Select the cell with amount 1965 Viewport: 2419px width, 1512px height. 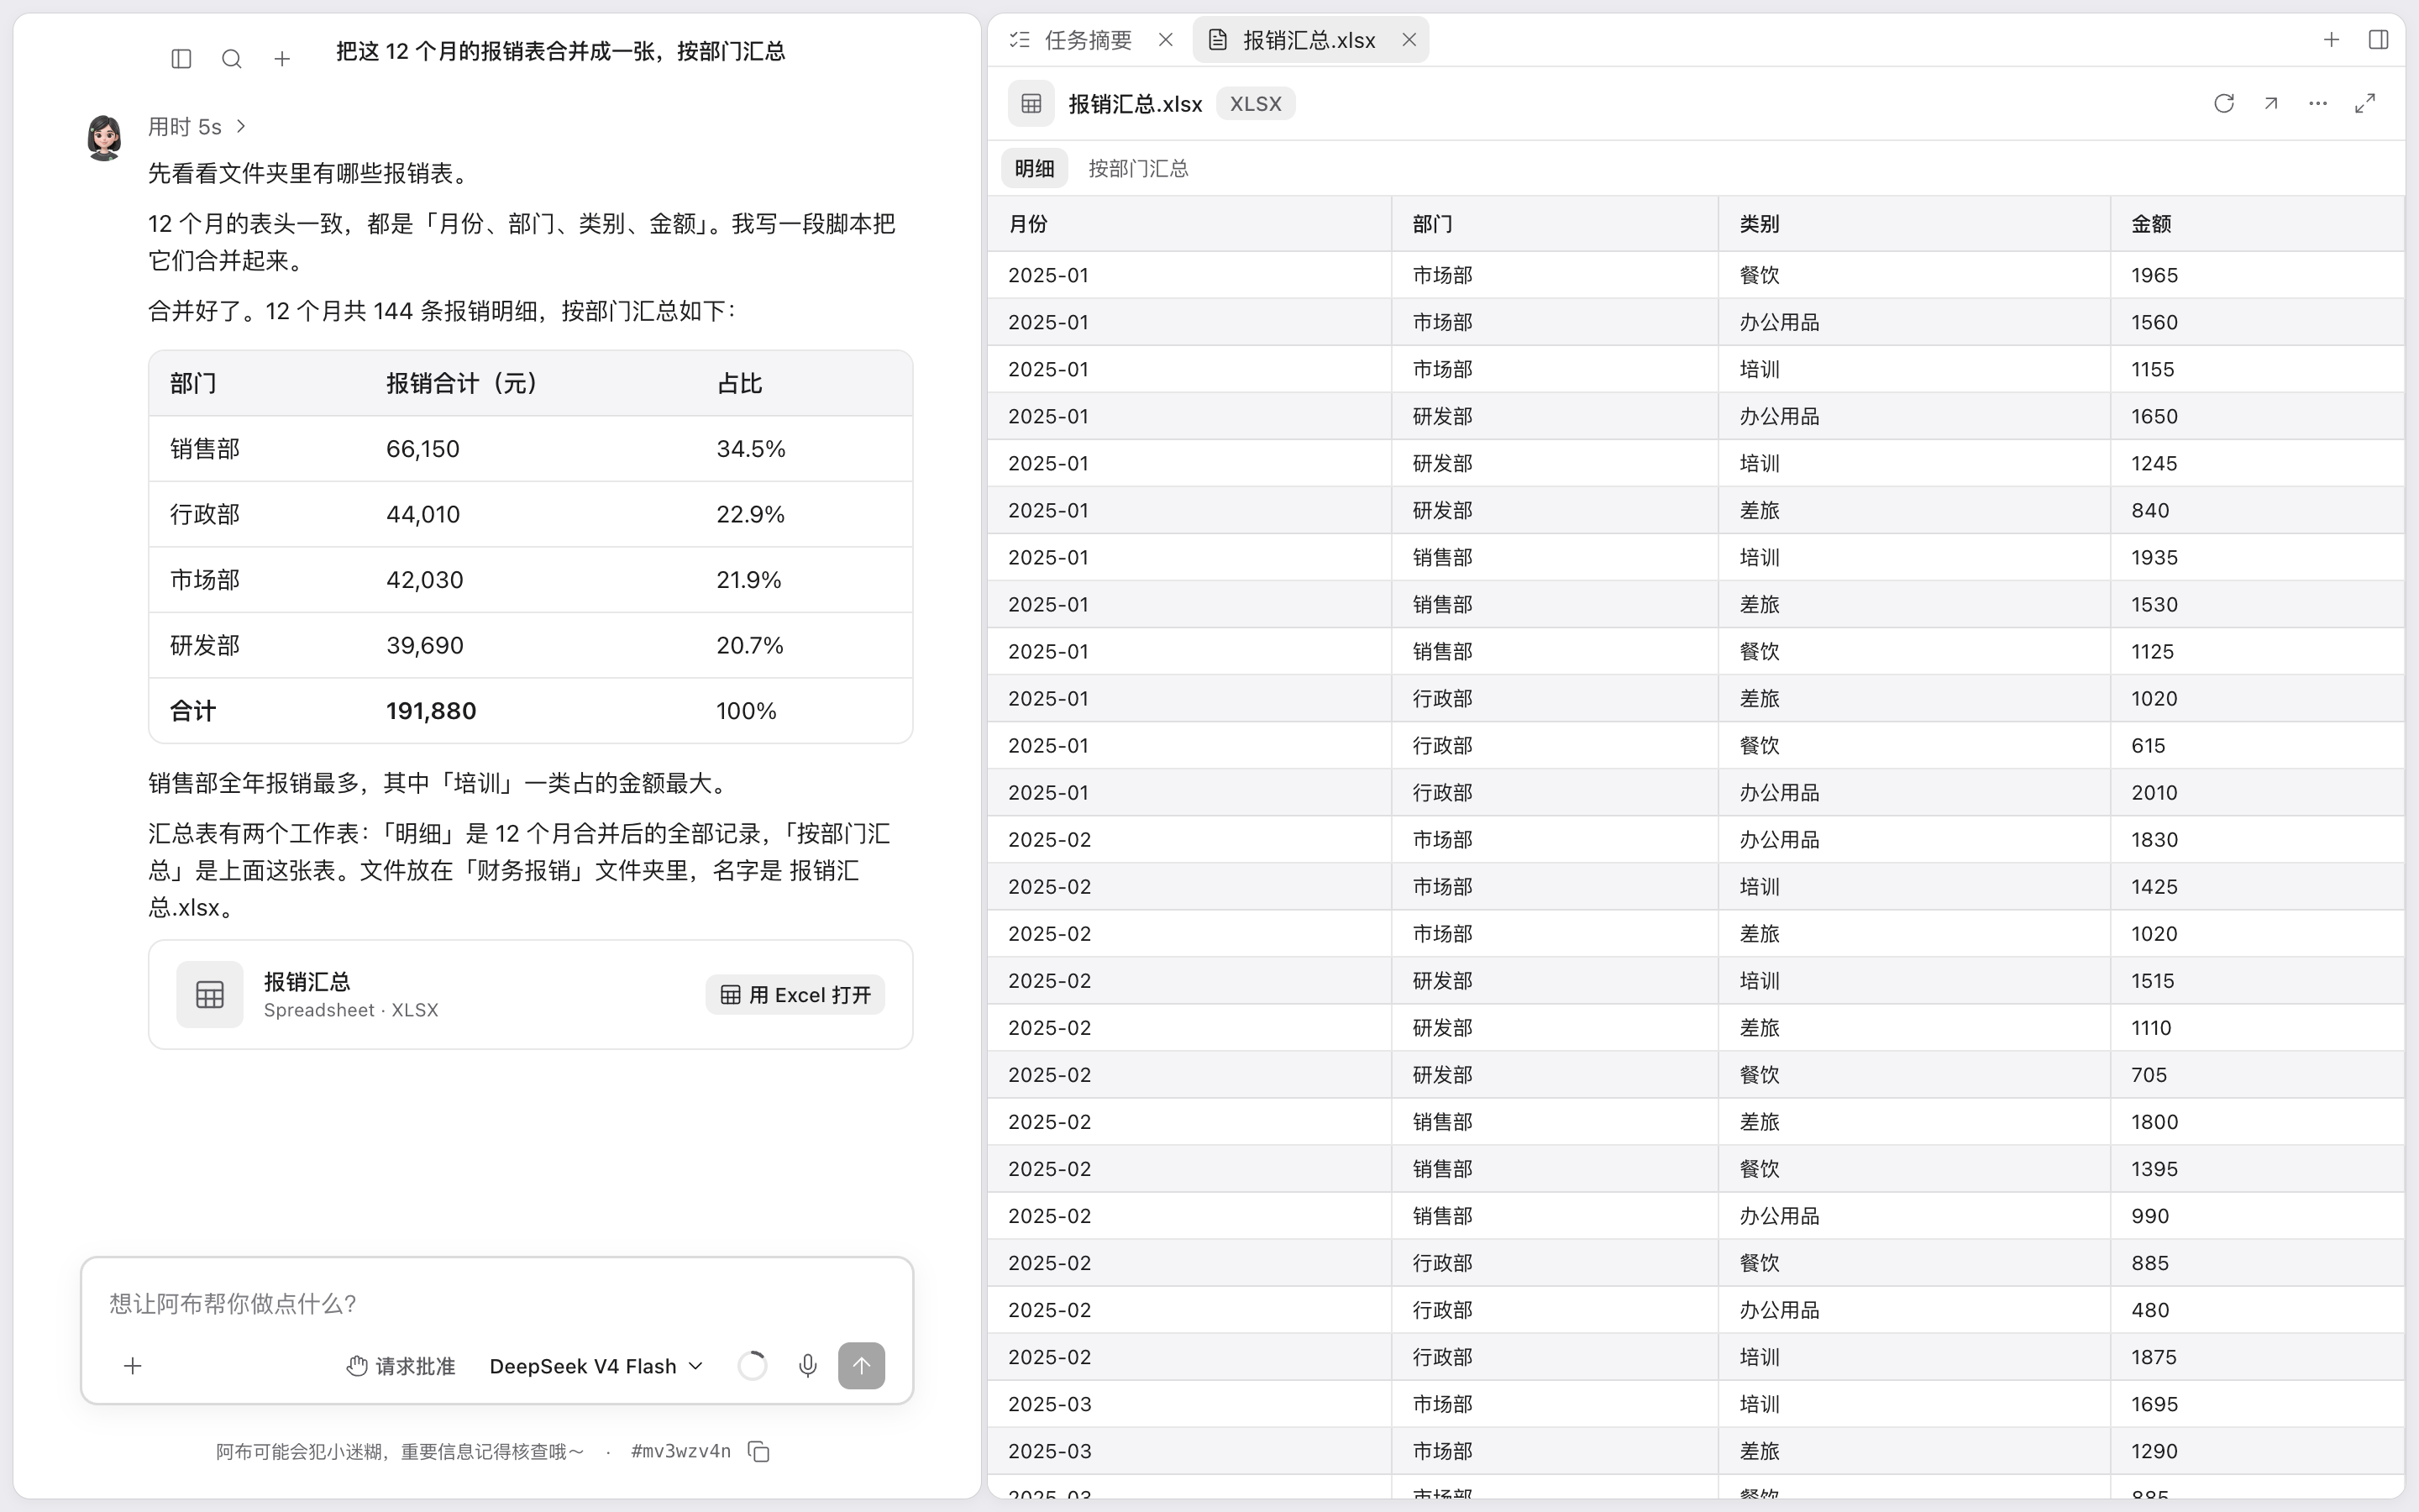click(2258, 275)
